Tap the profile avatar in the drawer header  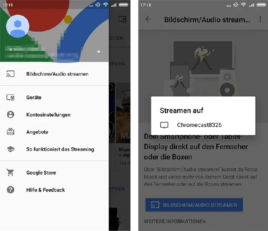(18, 26)
